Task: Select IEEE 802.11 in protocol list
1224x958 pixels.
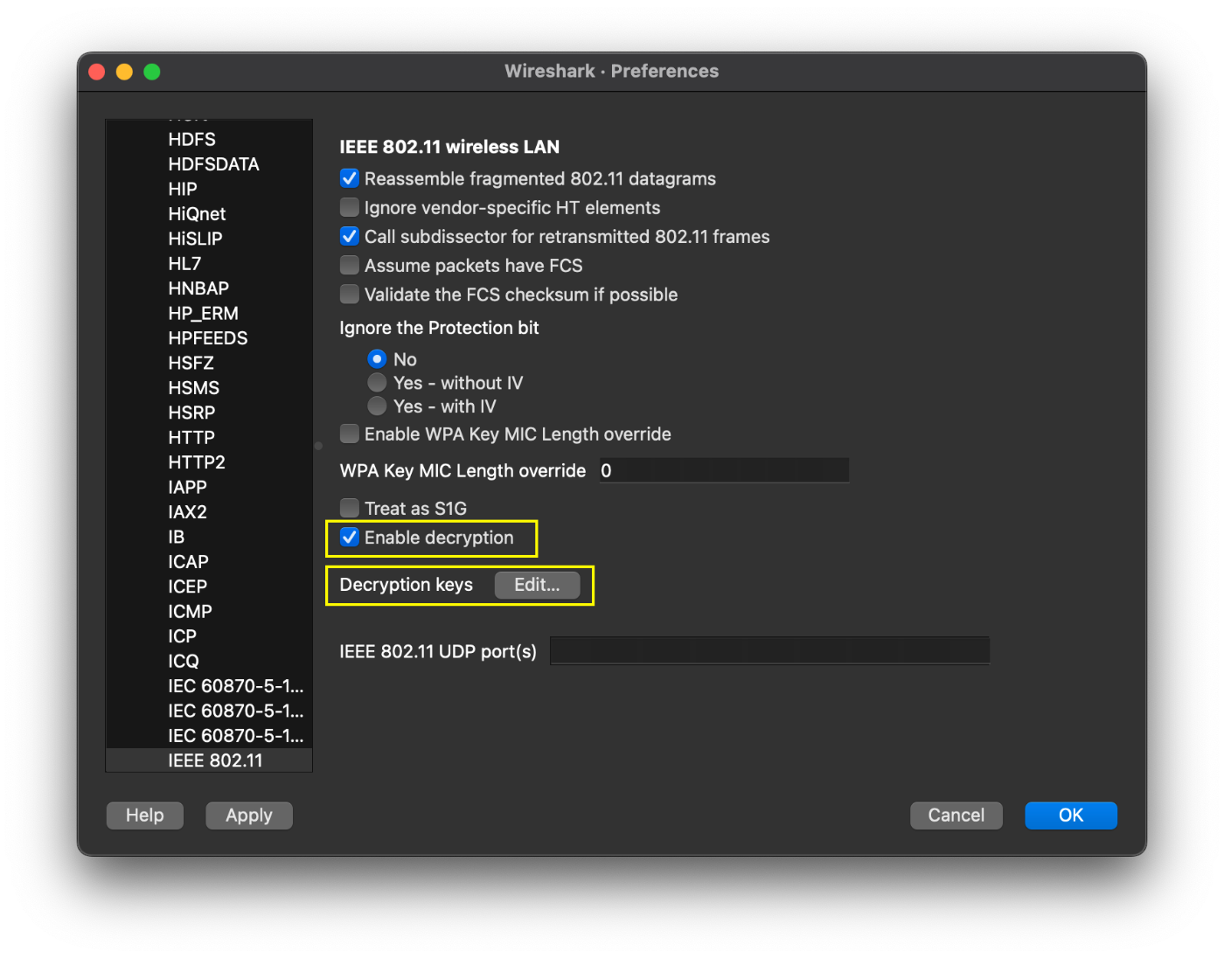Action: tap(209, 760)
